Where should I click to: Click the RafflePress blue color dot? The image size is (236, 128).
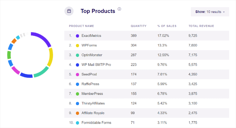pos(77,84)
